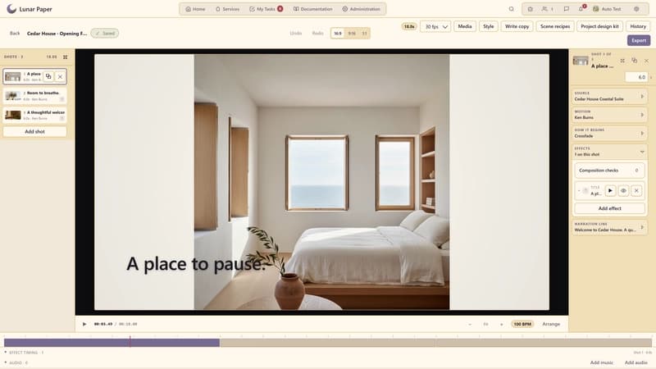Close the shot inspector panel

pos(646,61)
